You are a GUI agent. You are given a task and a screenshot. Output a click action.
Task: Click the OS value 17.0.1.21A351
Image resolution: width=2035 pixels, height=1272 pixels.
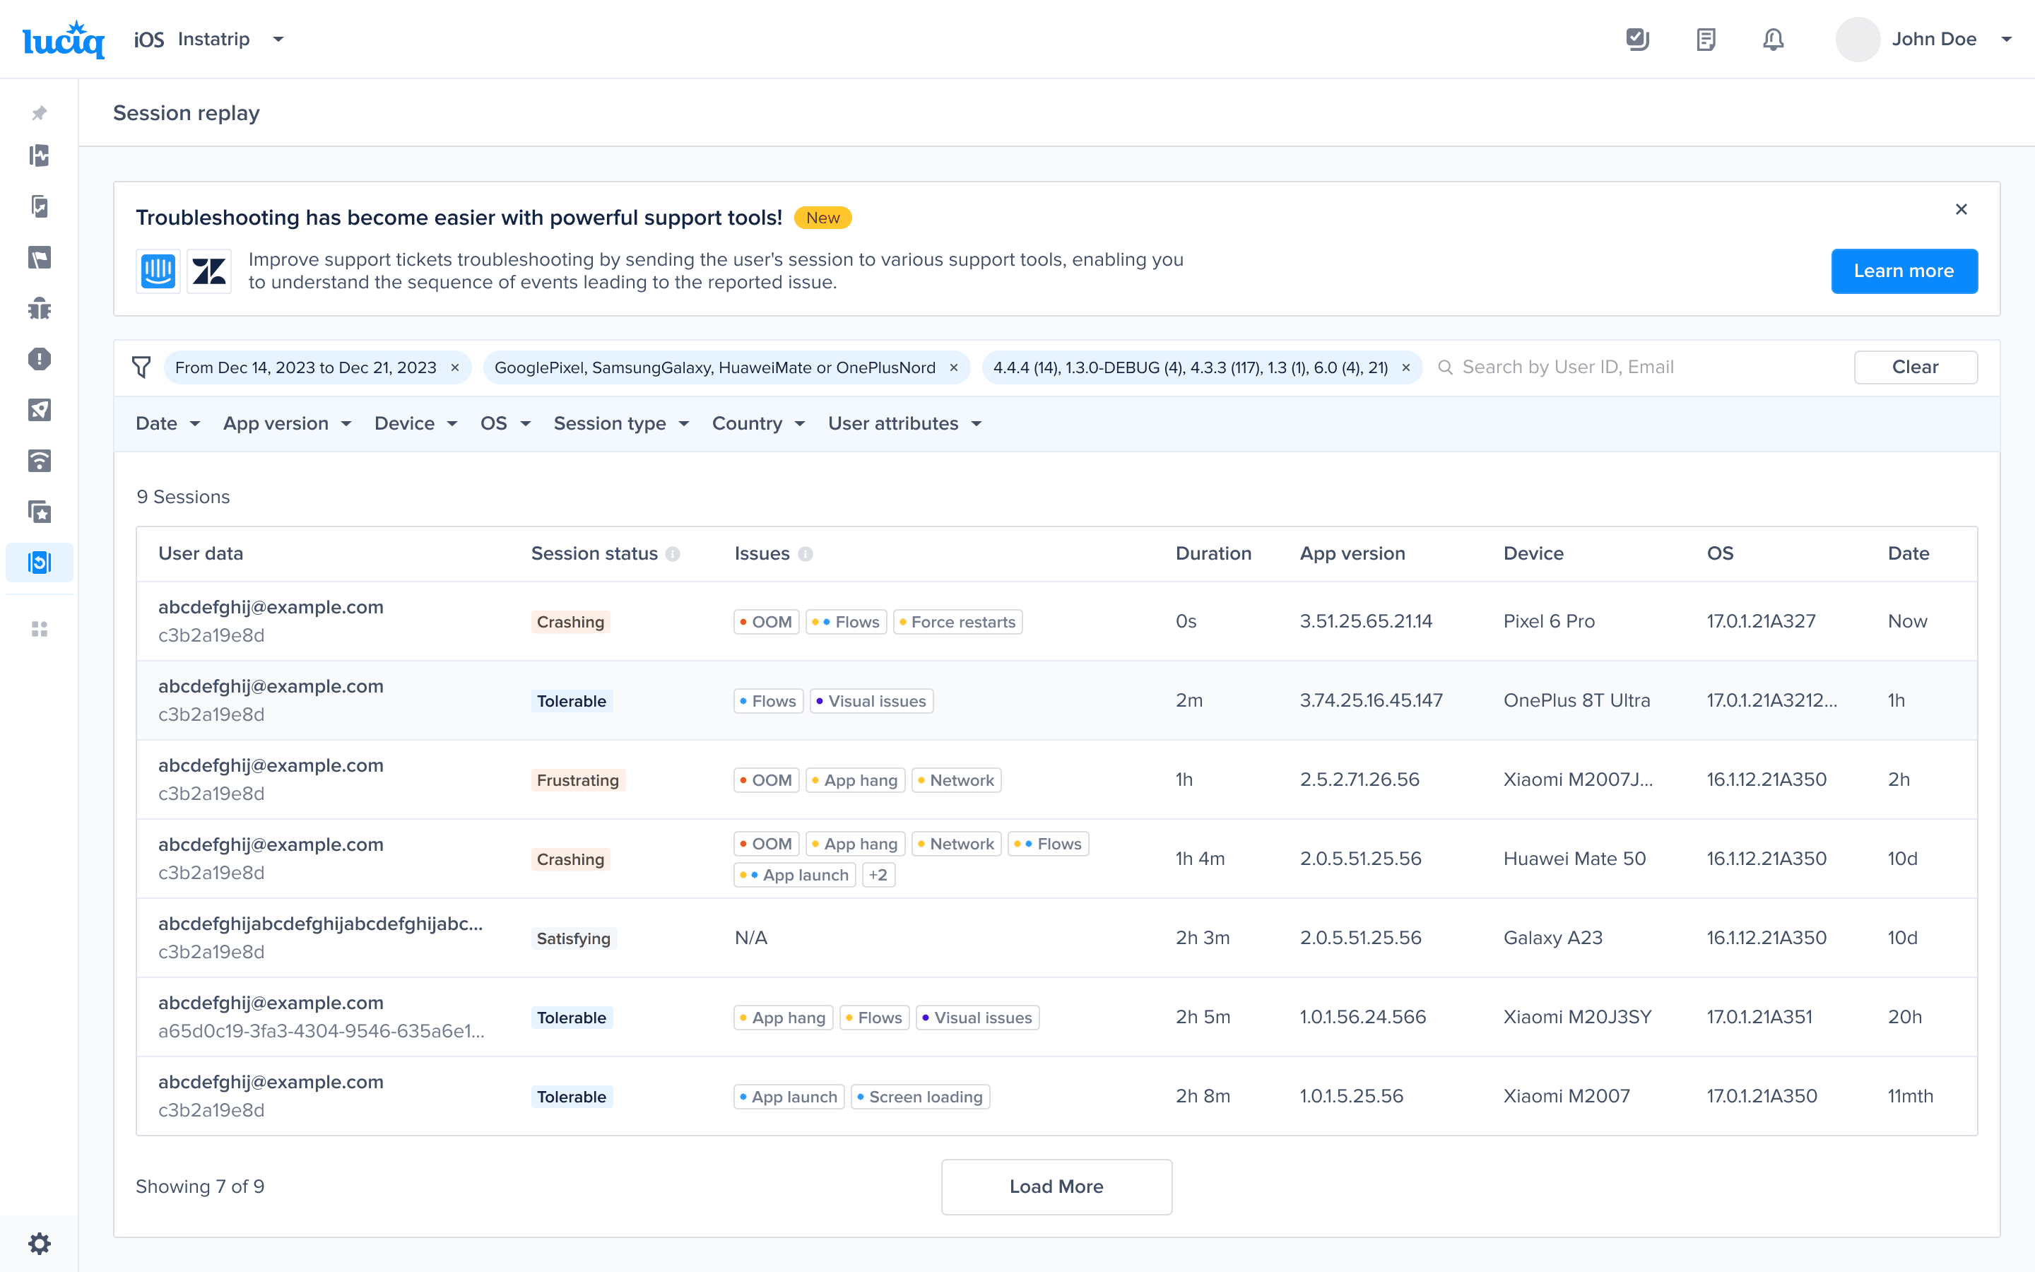(1759, 1017)
